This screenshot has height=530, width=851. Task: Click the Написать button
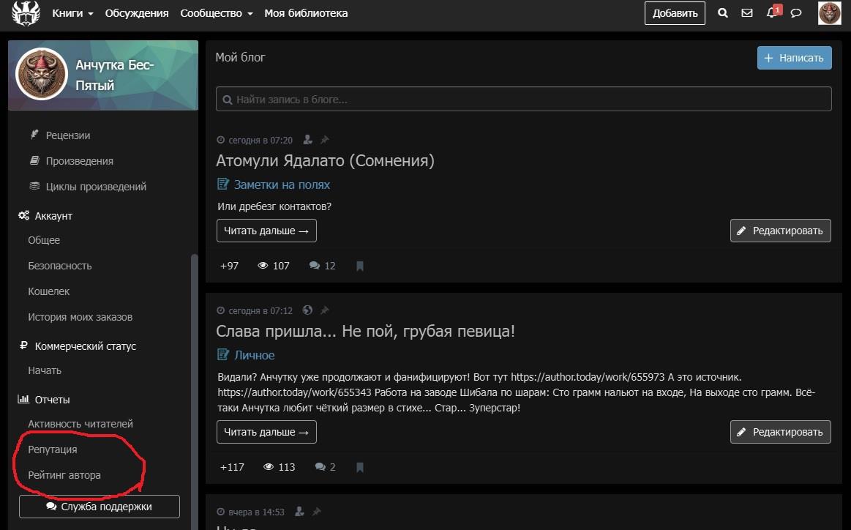tap(794, 58)
